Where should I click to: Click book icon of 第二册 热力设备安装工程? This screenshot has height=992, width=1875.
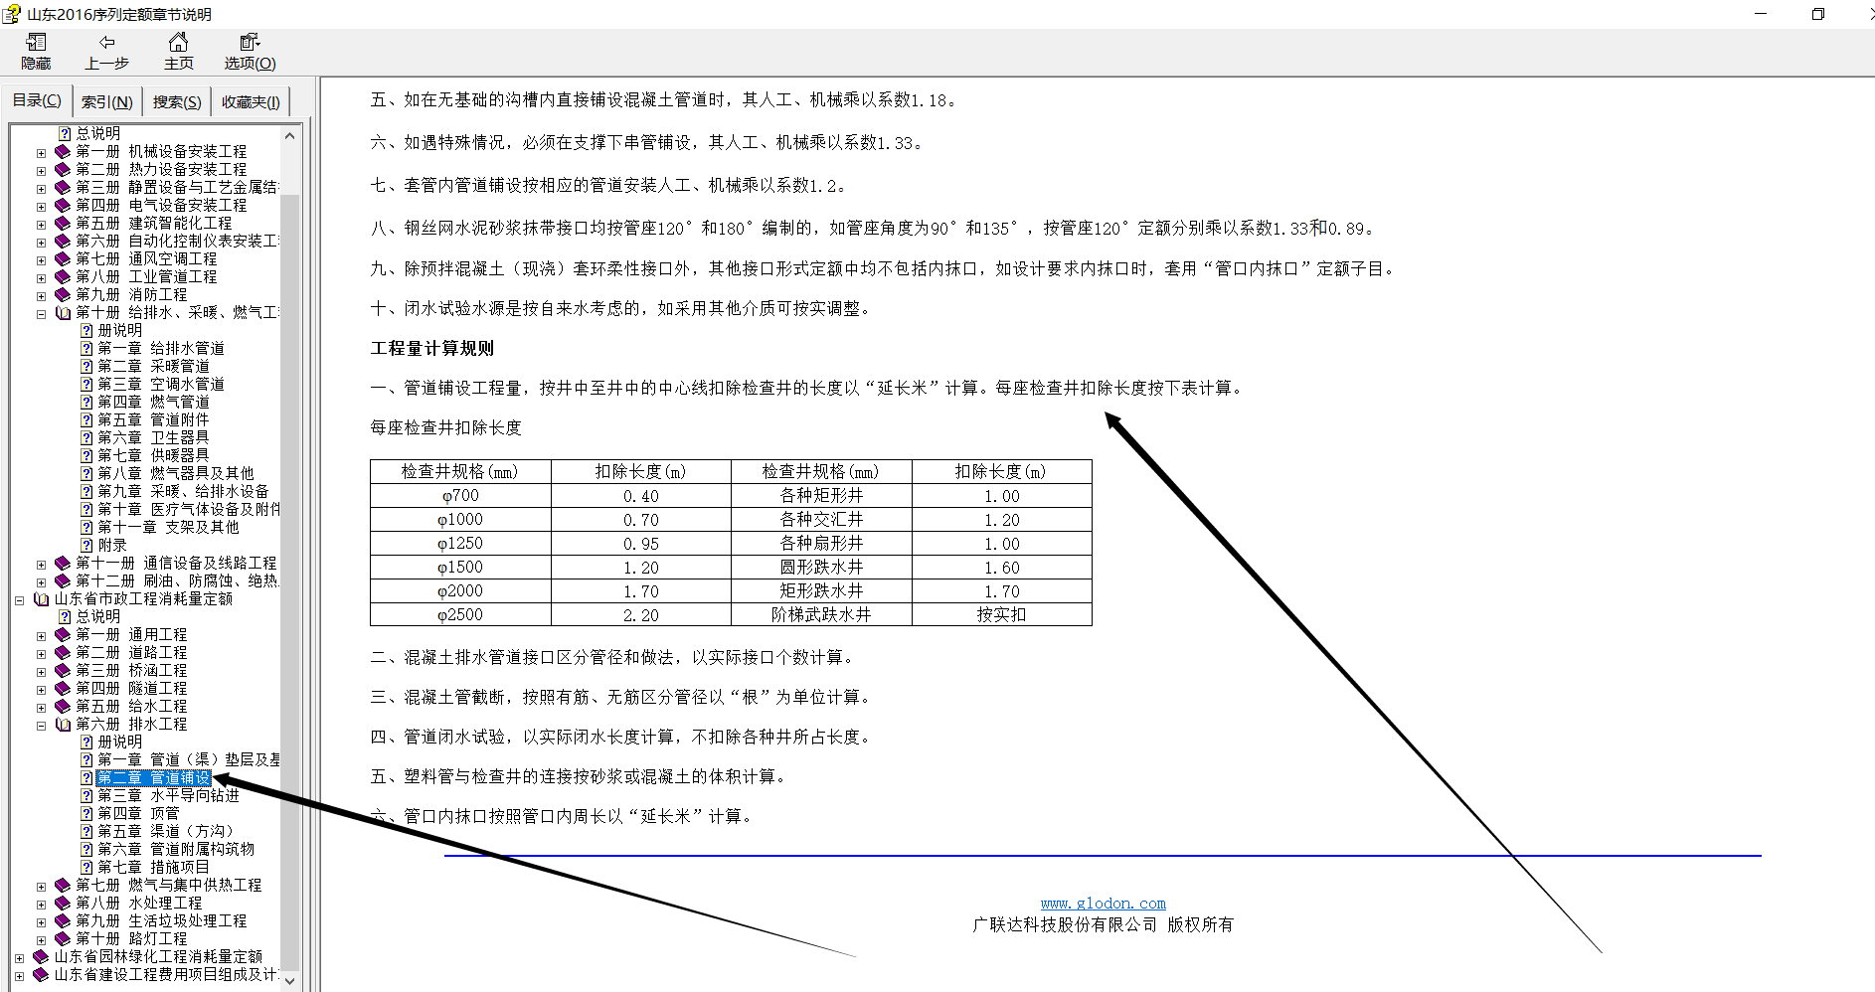pyautogui.click(x=63, y=170)
